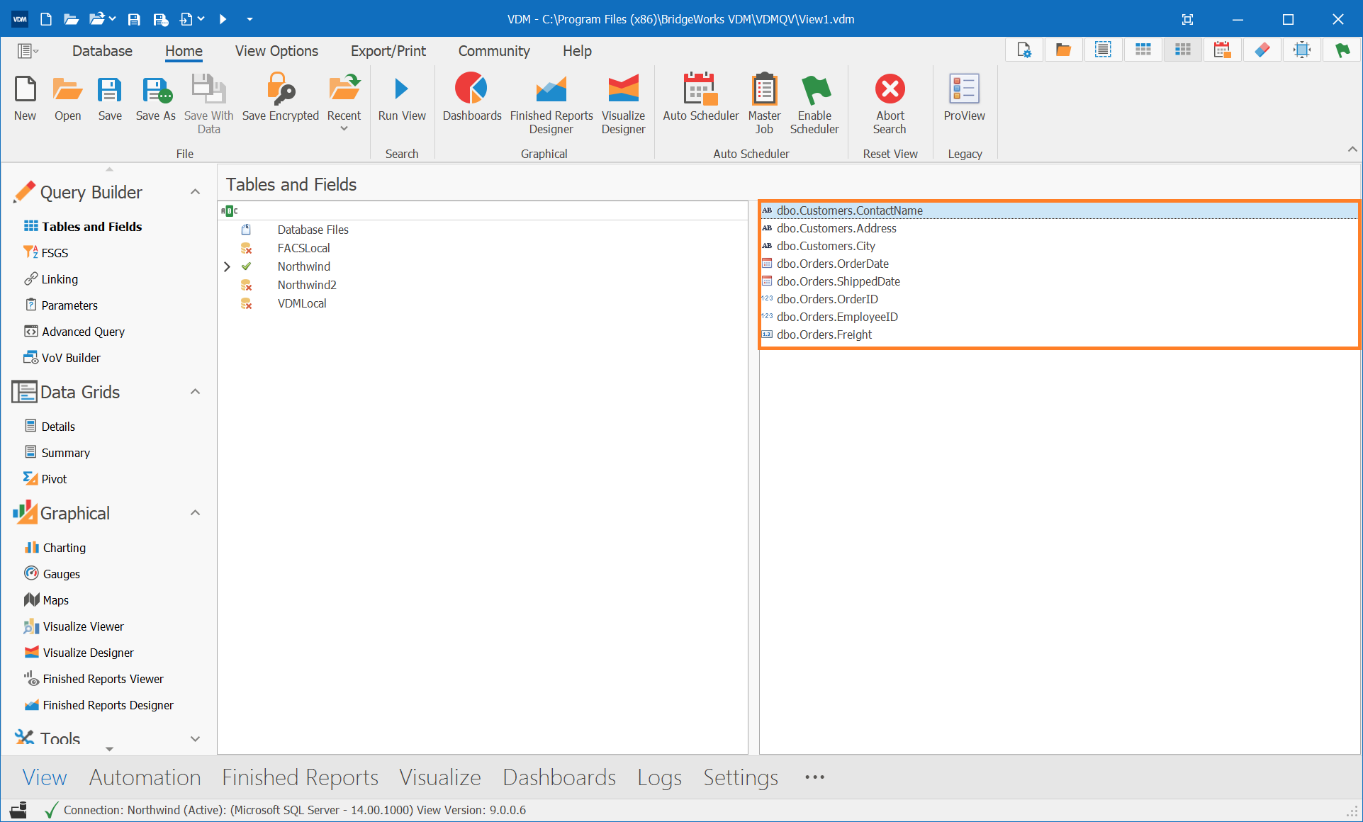Switch to the Settings bottom tab
Image resolution: width=1363 pixels, height=822 pixels.
coord(740,777)
